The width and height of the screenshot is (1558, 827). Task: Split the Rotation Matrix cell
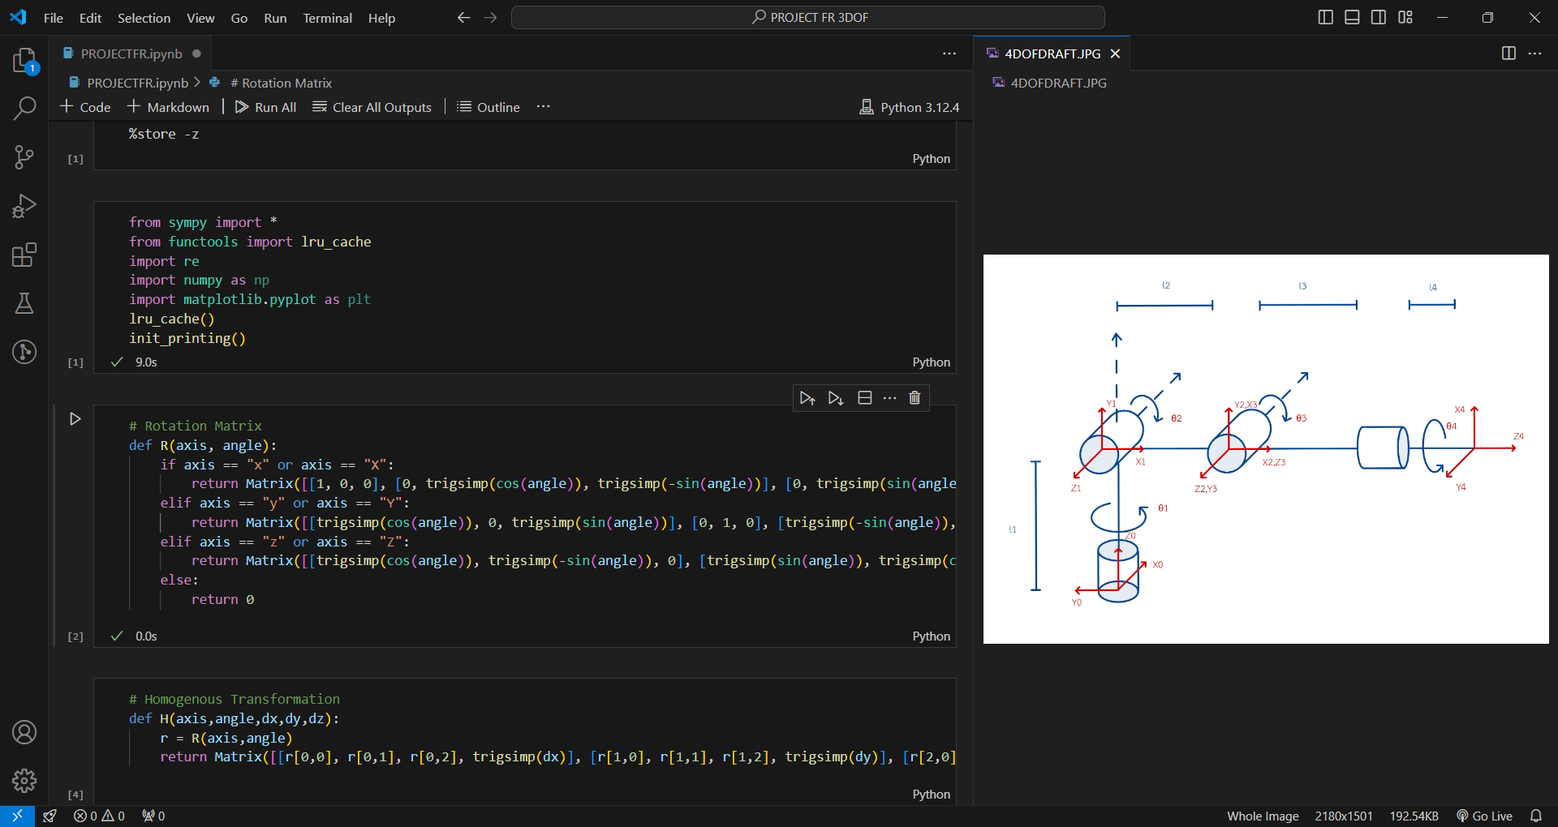coord(865,397)
